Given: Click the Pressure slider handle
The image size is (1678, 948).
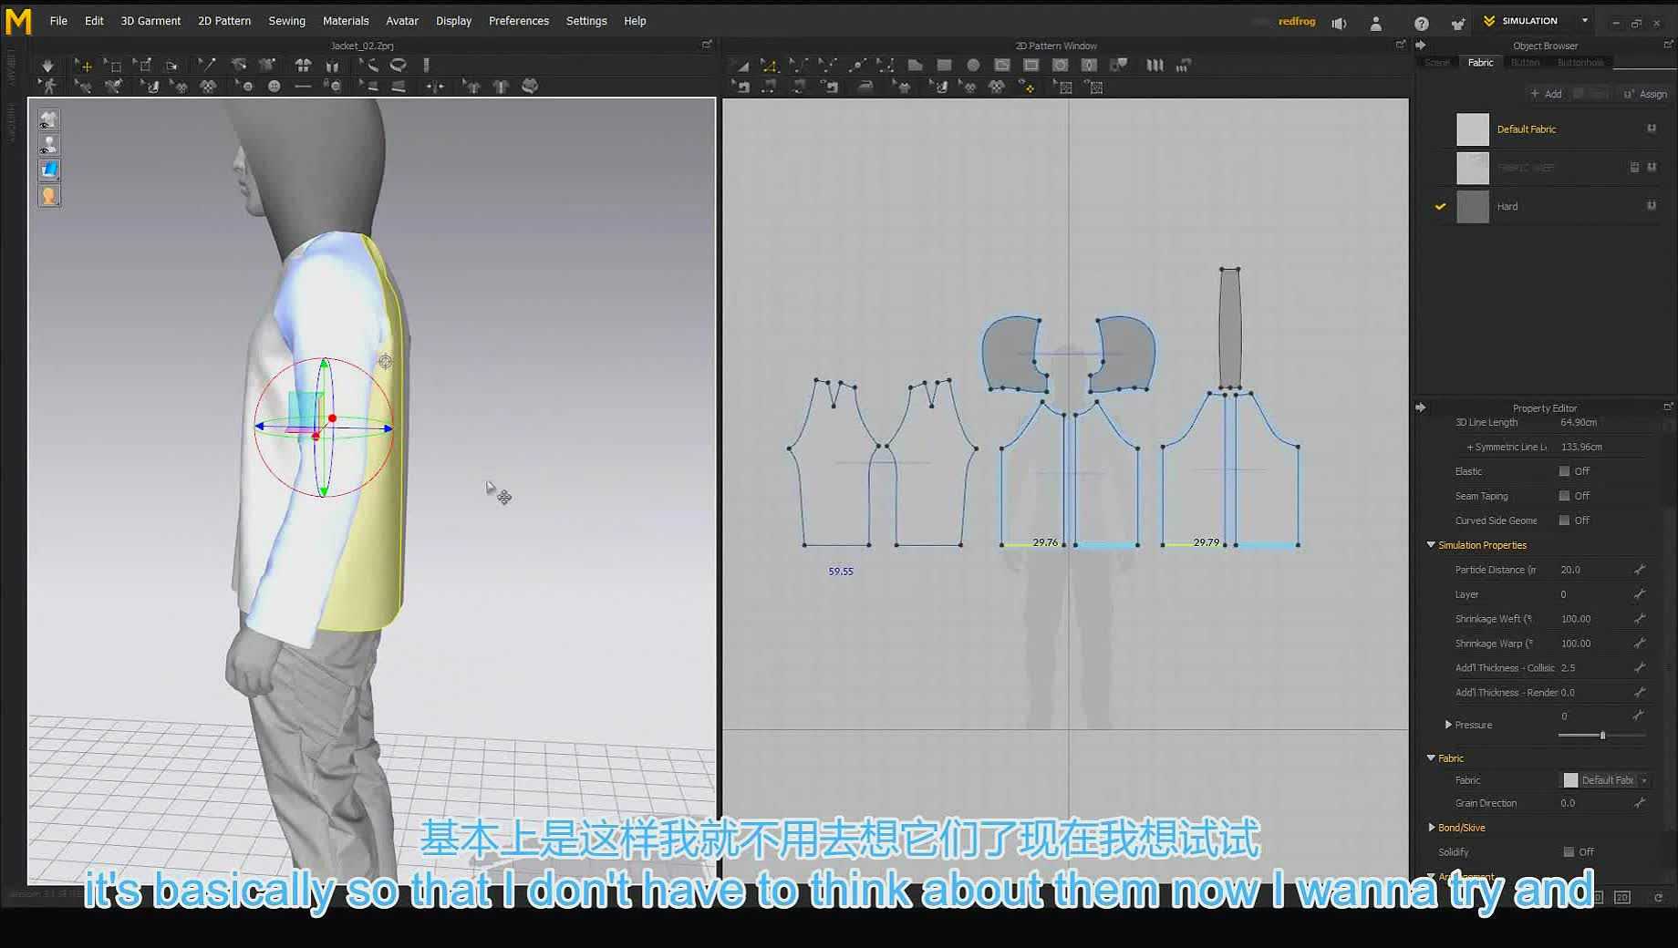Looking at the screenshot, I should pos(1602,735).
